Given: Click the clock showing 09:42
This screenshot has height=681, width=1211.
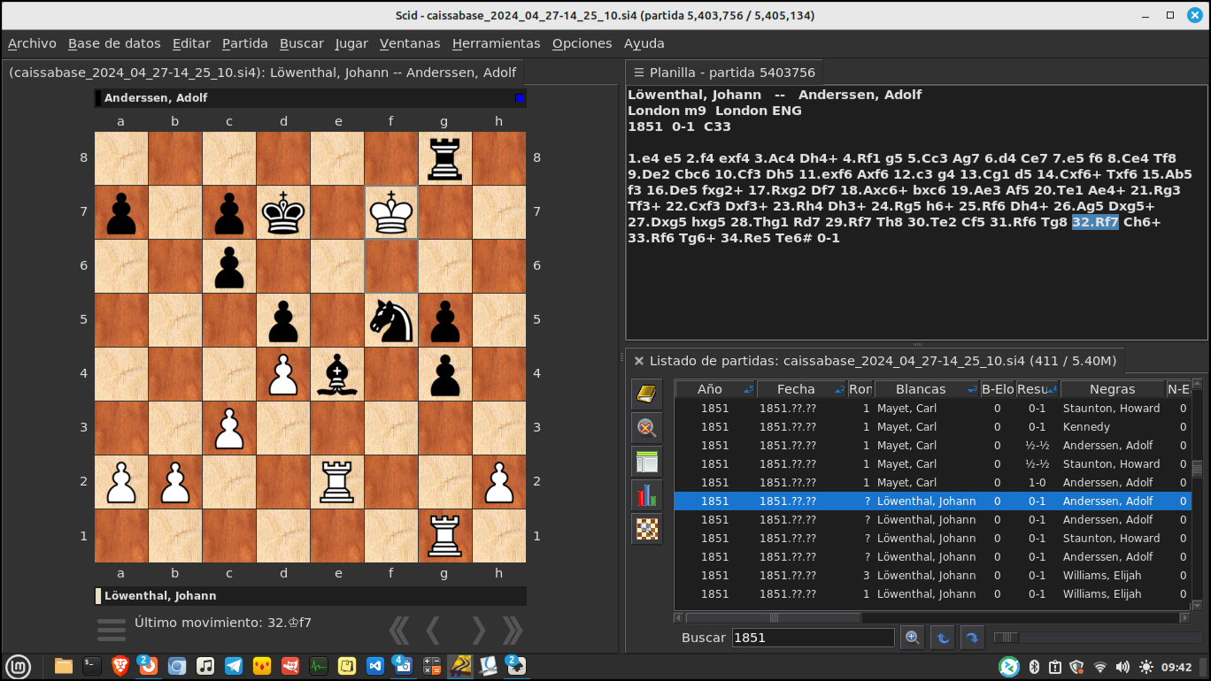Looking at the screenshot, I should 1176,667.
